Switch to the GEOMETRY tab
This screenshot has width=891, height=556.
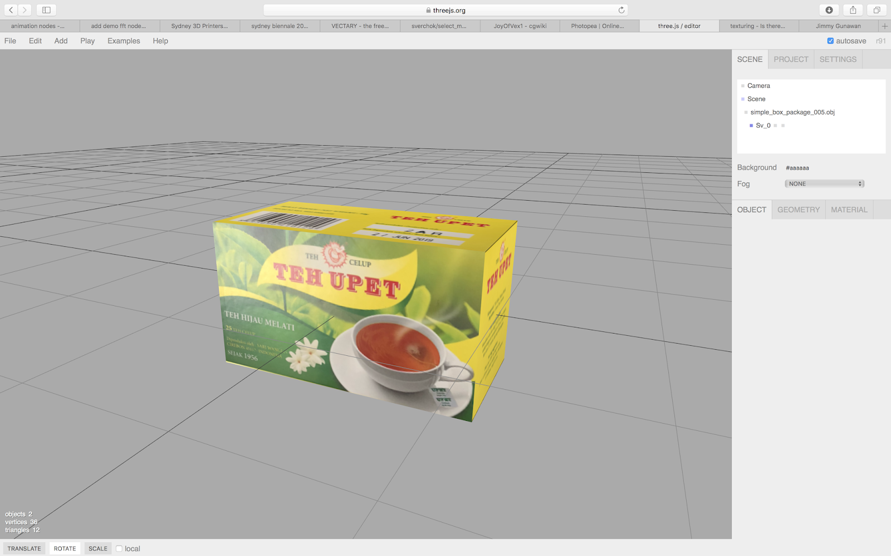[x=799, y=210]
